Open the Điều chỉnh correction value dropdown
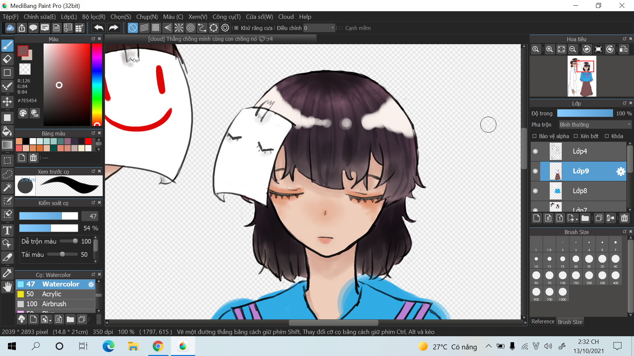 (x=333, y=28)
